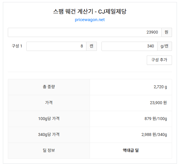
Task: Click the 구성 추가 button
Action: coord(159,60)
